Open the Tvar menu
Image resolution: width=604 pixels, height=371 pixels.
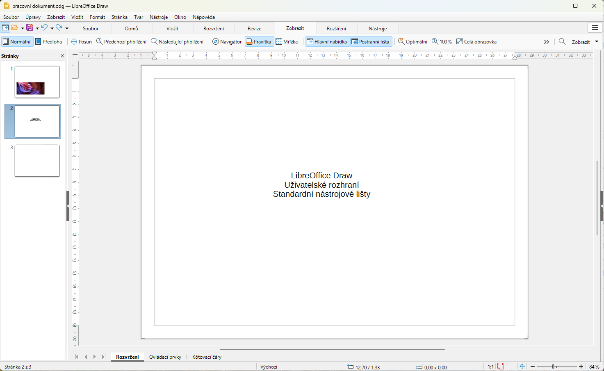139,17
